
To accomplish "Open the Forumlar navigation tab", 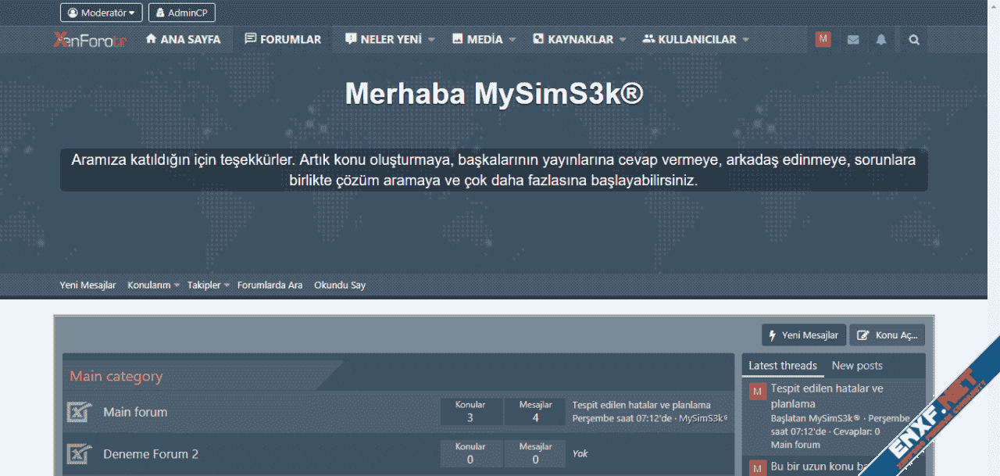I will (283, 40).
